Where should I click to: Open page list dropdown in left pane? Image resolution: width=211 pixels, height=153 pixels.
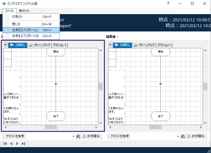click(x=6, y=45)
